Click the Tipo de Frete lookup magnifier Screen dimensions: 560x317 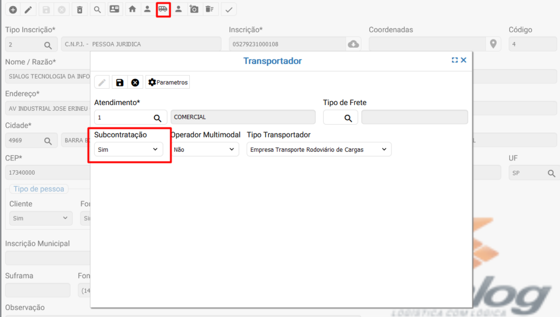click(347, 118)
